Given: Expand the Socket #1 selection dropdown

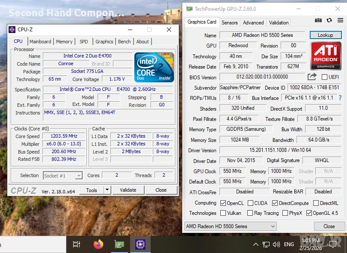Looking at the screenshot, I should 78,175.
